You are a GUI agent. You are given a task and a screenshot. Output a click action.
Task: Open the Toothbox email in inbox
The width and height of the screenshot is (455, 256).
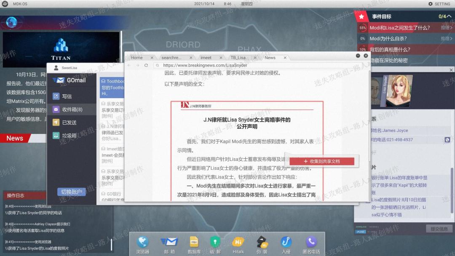click(112, 87)
